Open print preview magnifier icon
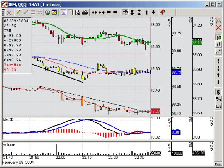Image resolution: width=224 pixels, height=168 pixels. 78,12
